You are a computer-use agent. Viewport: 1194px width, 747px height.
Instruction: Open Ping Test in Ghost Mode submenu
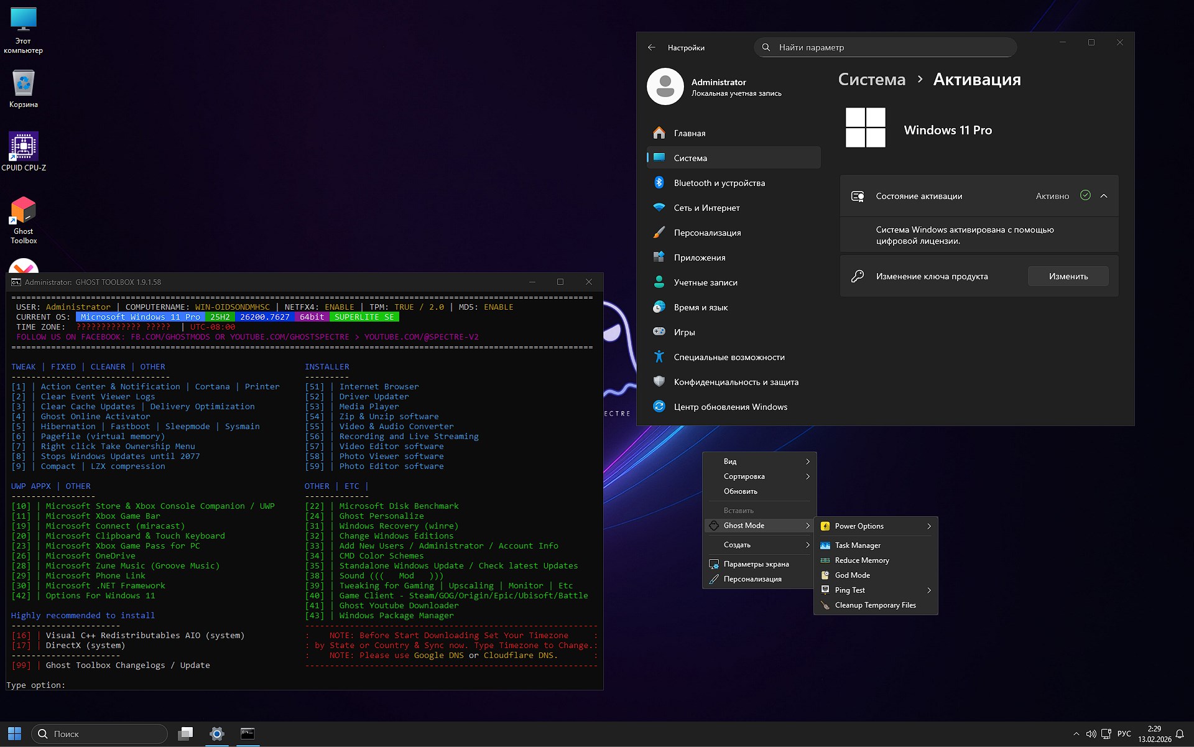[849, 590]
